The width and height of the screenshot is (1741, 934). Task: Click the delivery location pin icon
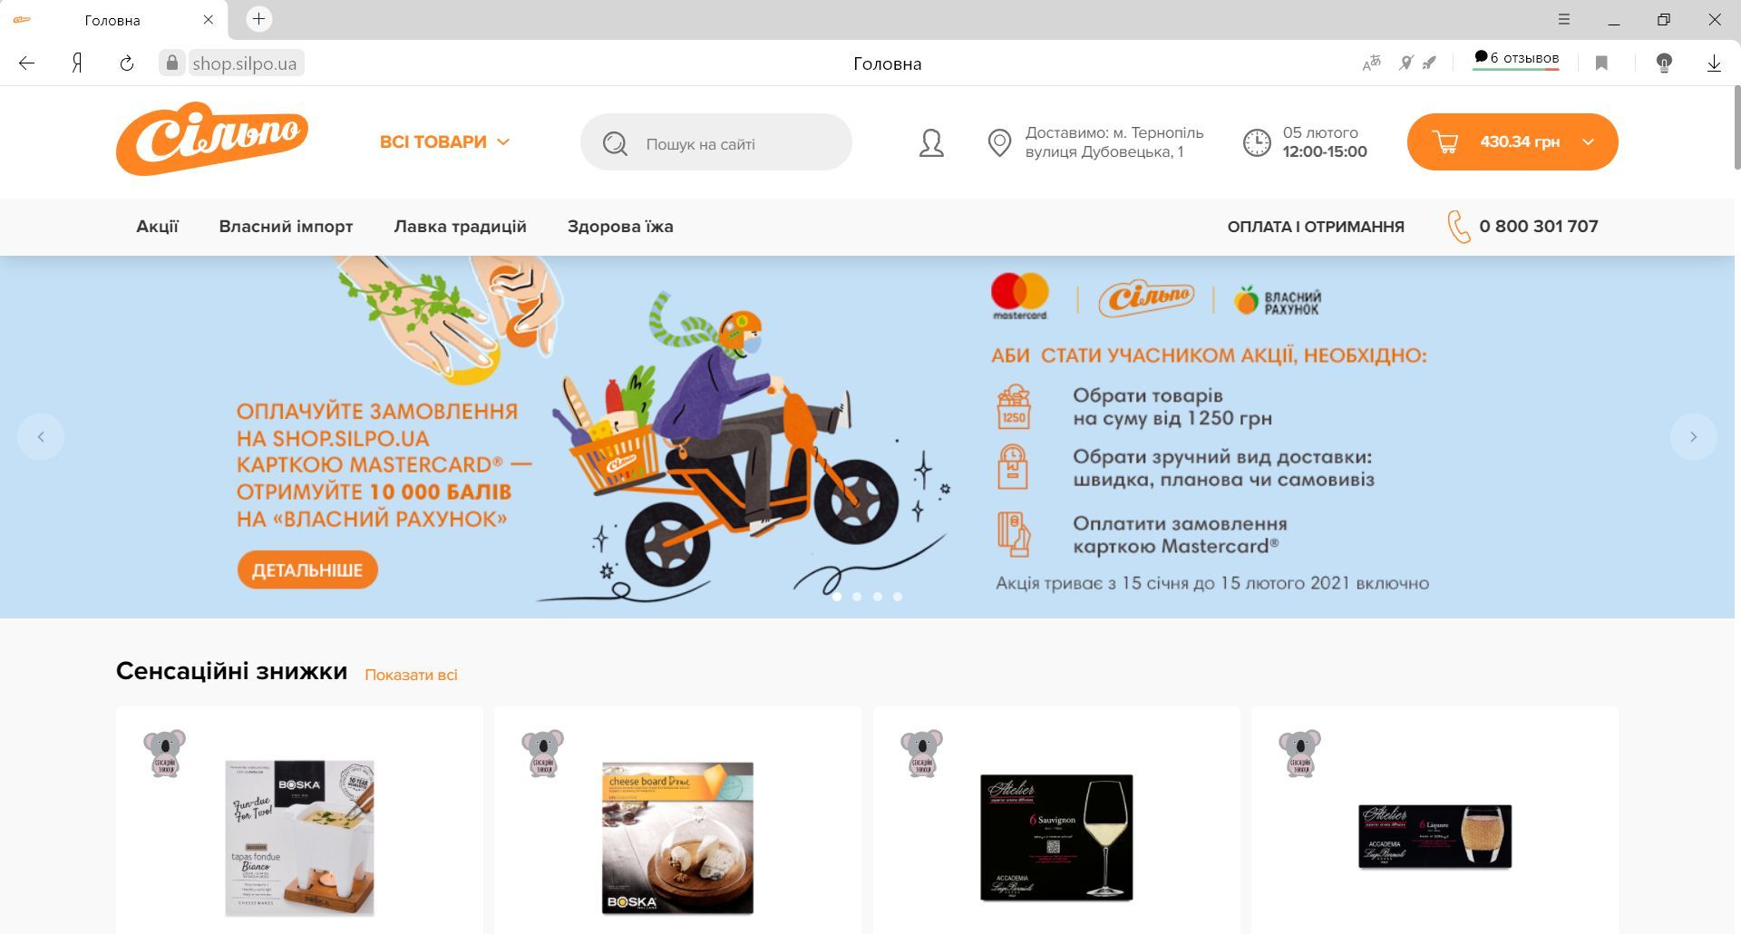(x=999, y=143)
